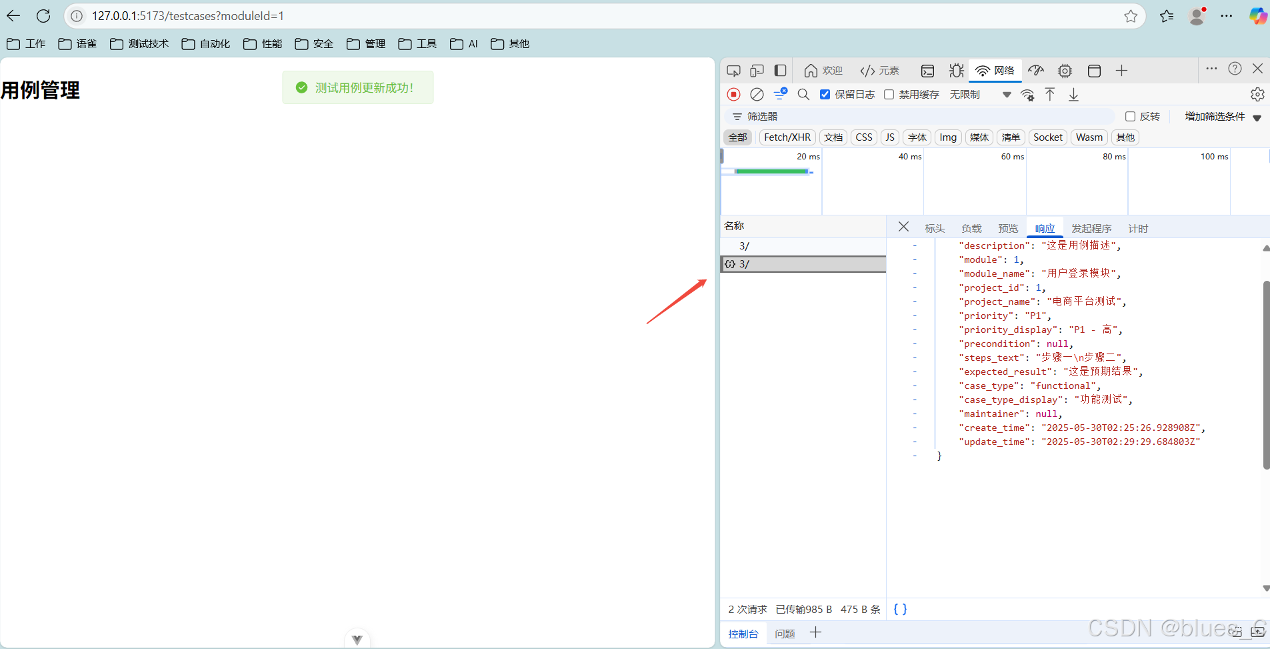Image resolution: width=1270 pixels, height=649 pixels.
Task: Open 控制台 drawer tab
Action: point(743,634)
